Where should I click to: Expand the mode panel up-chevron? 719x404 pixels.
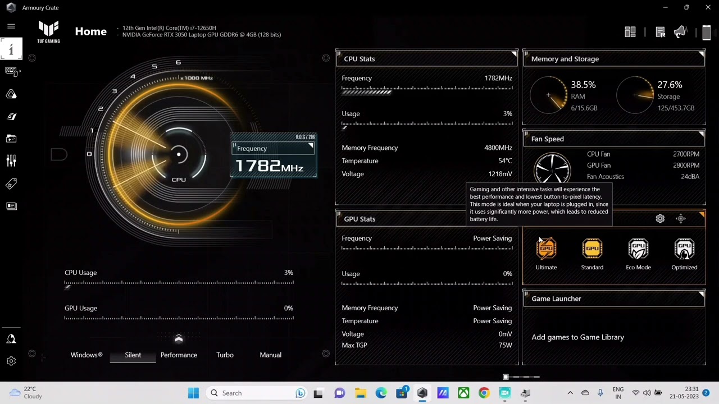point(179,338)
